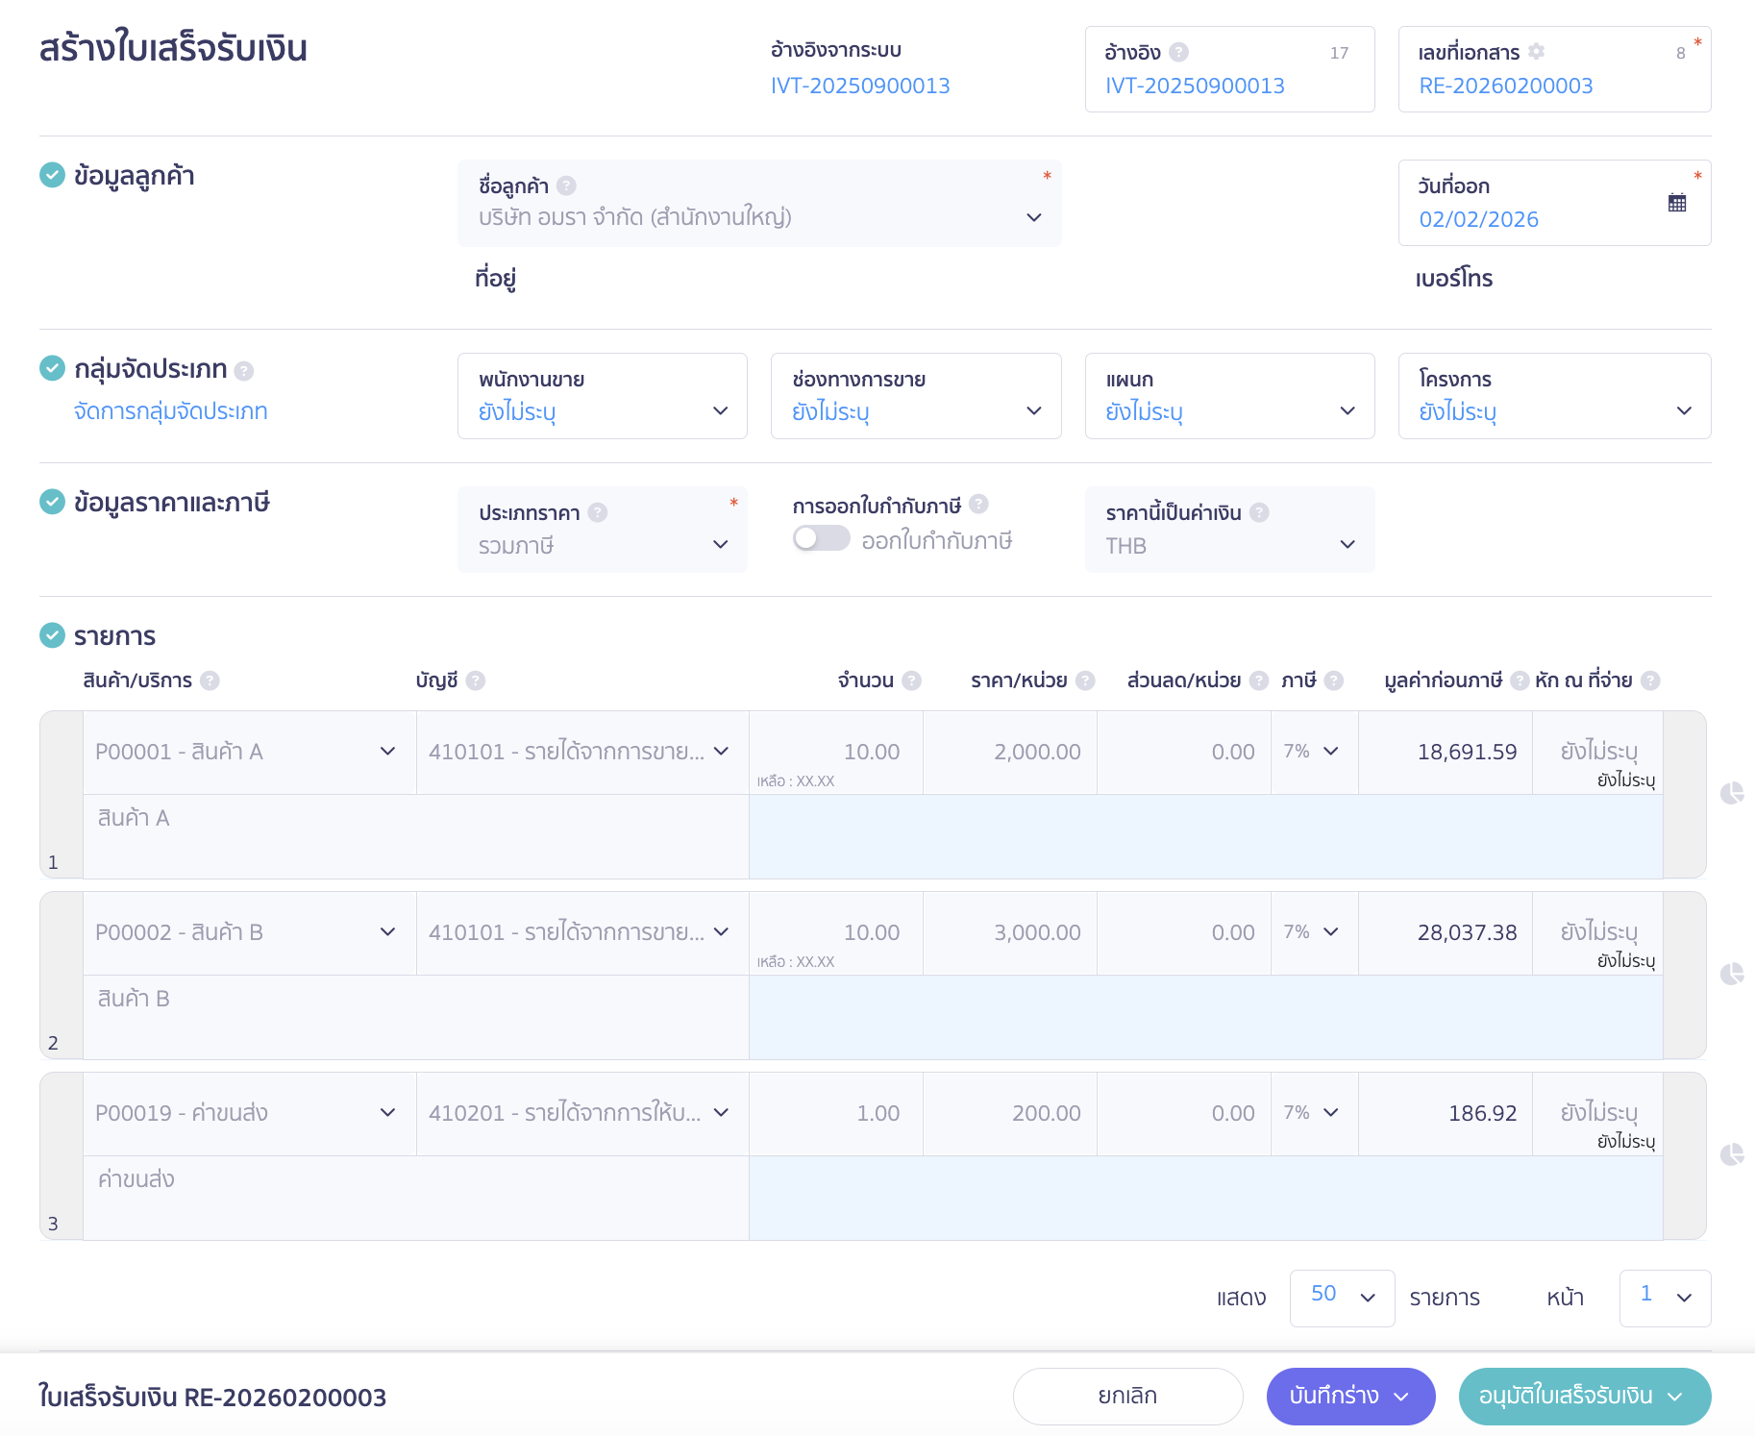Click the gear icon beside เลขที่เอกสาร
Image resolution: width=1755 pixels, height=1436 pixels.
pos(1536,51)
